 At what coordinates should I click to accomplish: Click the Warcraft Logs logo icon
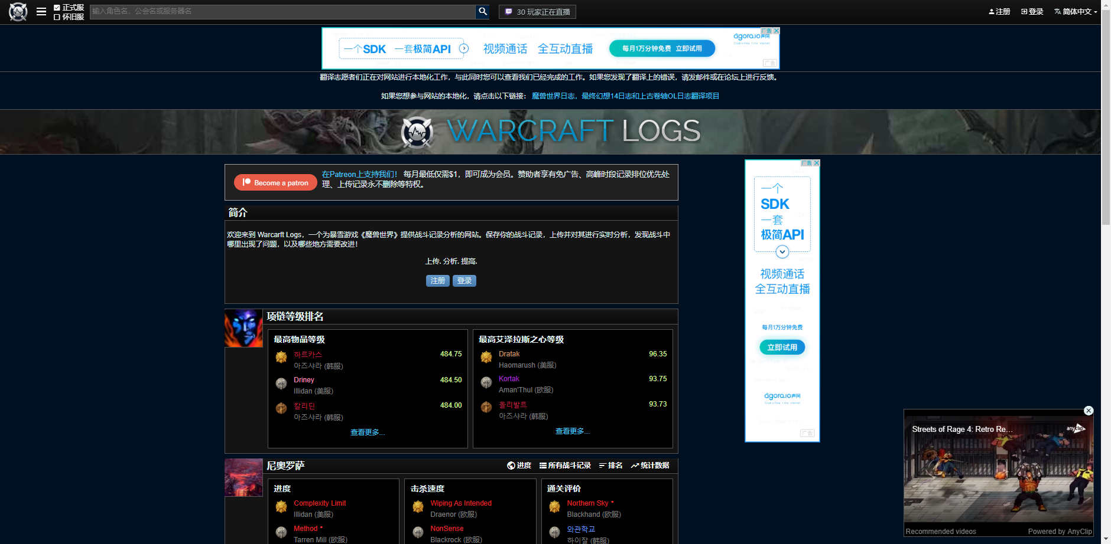(18, 11)
